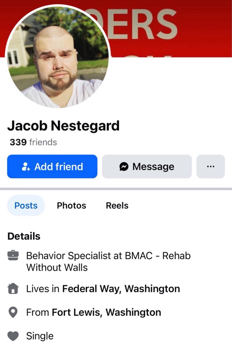The height and width of the screenshot is (349, 232).
Task: Switch to the Reels tab
Action: [x=117, y=206]
